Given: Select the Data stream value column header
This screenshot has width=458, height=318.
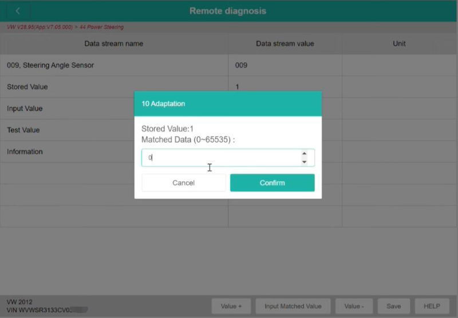Looking at the screenshot, I should point(285,43).
